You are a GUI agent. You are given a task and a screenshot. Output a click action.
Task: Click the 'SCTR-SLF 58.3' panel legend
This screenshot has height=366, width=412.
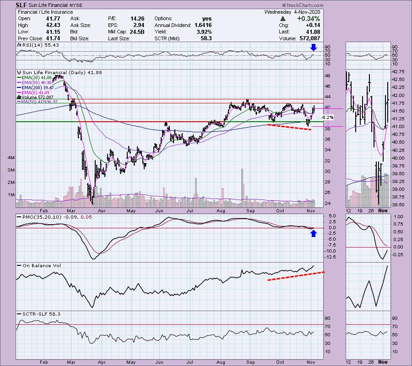click(x=38, y=314)
